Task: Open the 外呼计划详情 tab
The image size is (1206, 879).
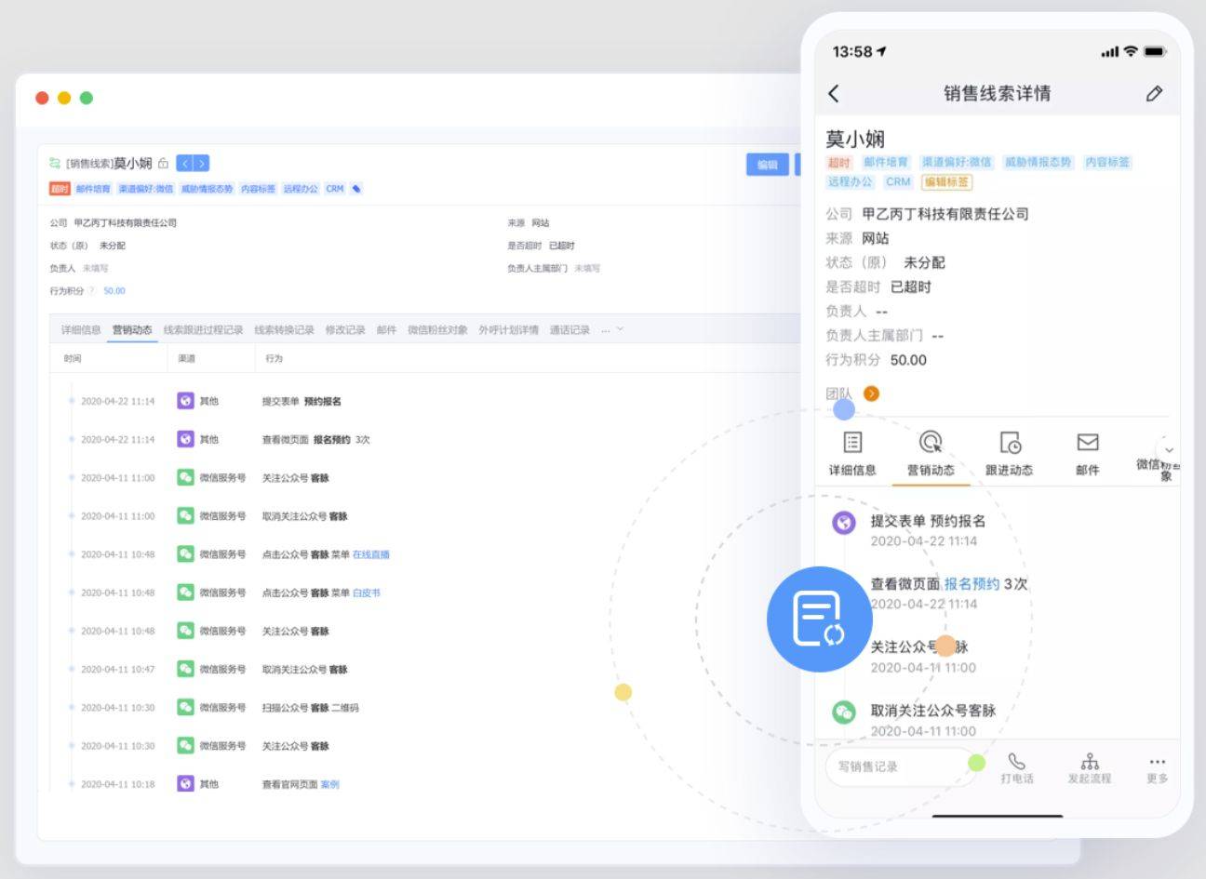Action: pos(508,330)
